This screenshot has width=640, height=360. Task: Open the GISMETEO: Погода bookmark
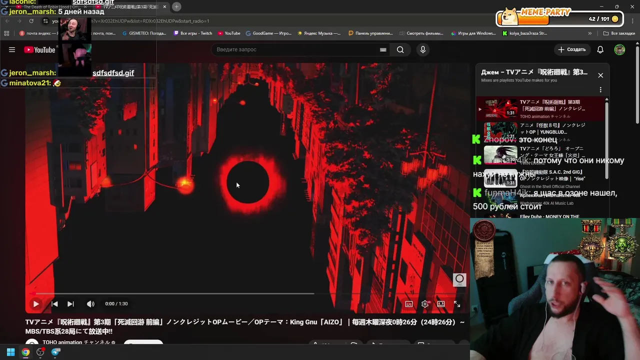pos(144,33)
